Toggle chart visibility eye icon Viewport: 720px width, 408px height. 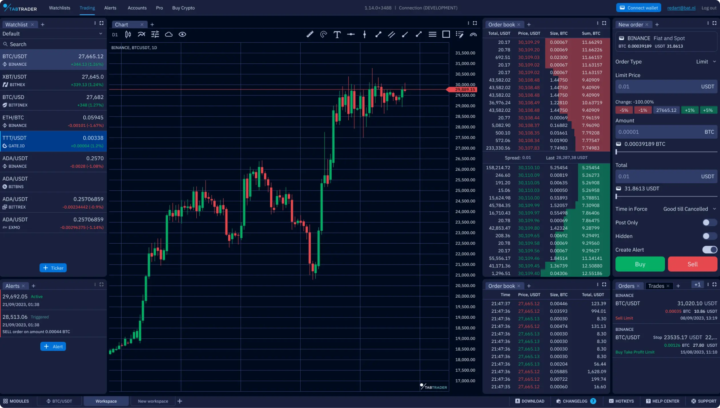click(x=182, y=35)
